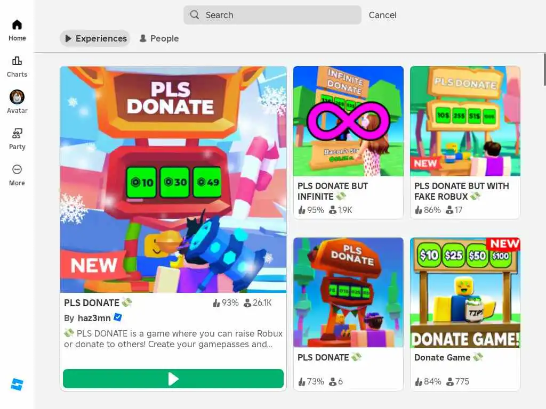Switch to the People filter tab
This screenshot has width=546, height=409.
[159, 38]
